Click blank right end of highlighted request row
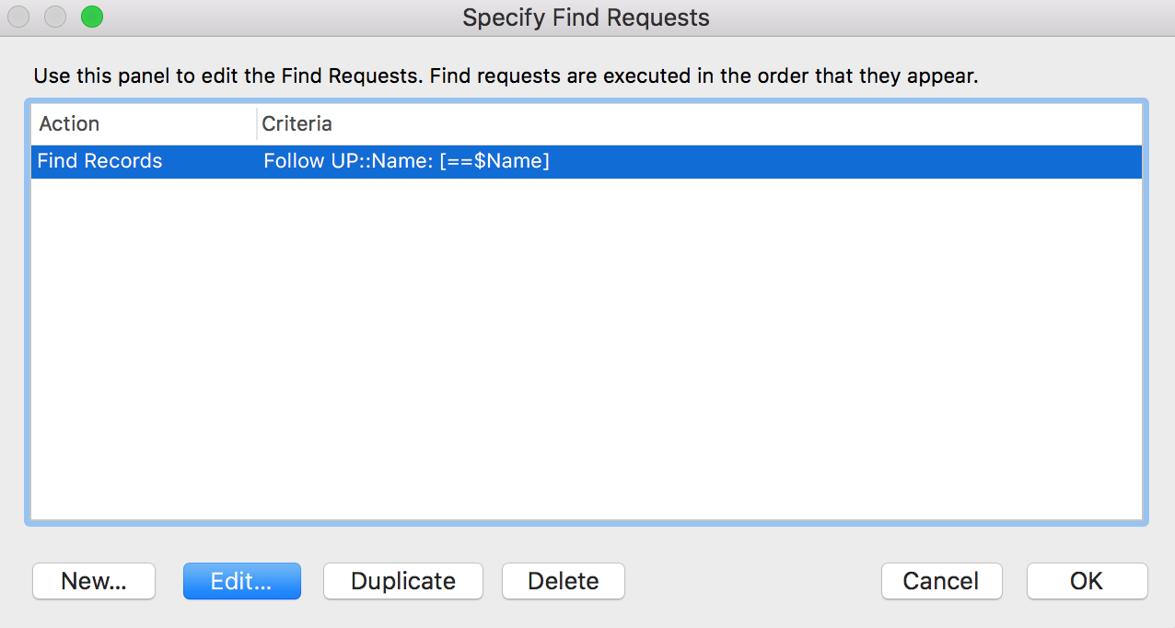The image size is (1175, 628). coord(921,161)
